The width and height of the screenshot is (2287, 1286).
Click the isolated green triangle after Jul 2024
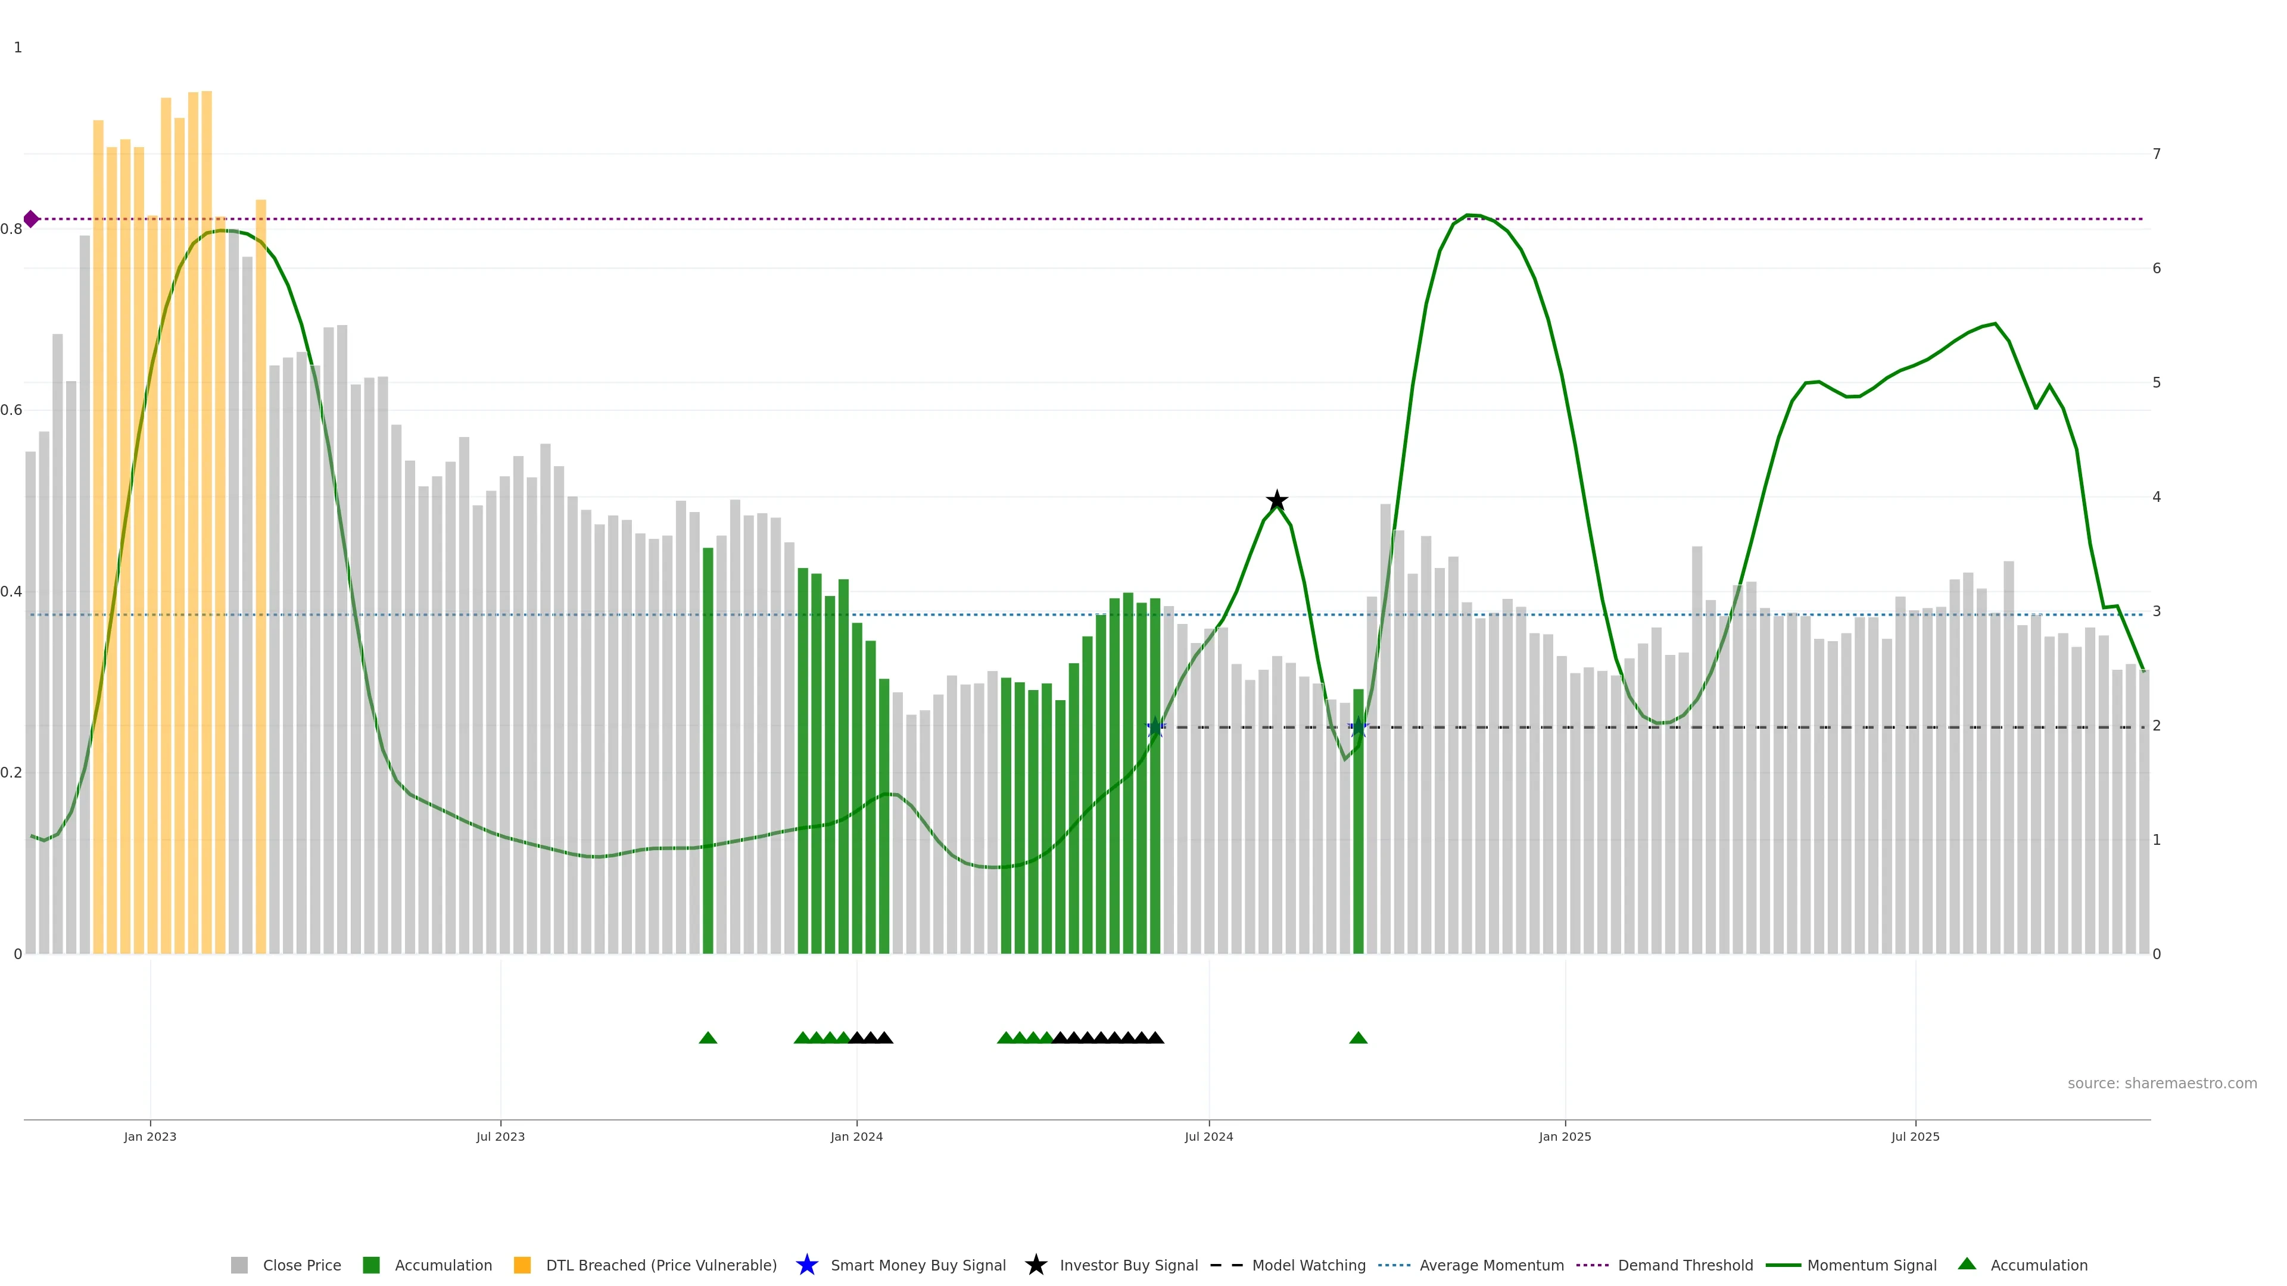[x=1357, y=1038]
